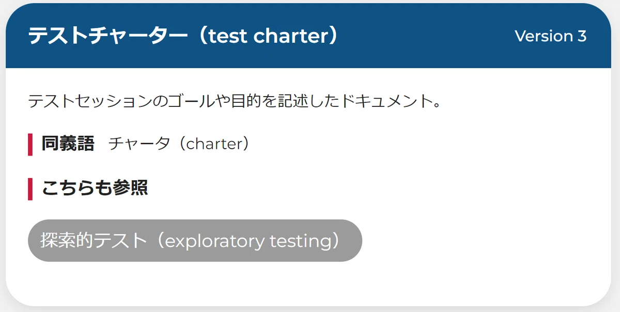
Task: Select the synonym チャータ (charter) text
Action: (179, 144)
